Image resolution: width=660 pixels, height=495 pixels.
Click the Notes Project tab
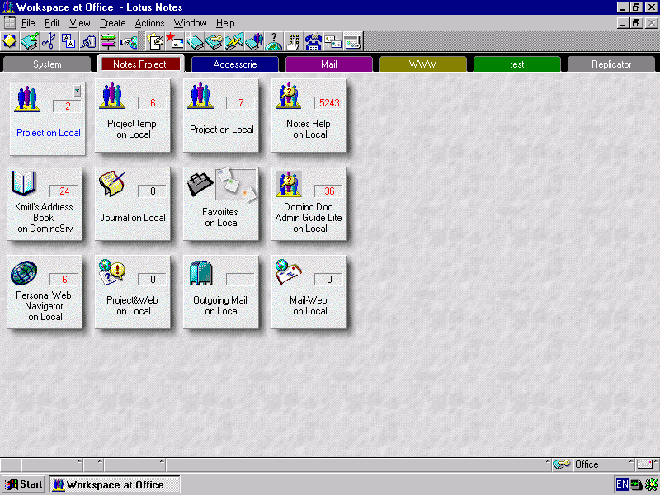click(140, 64)
